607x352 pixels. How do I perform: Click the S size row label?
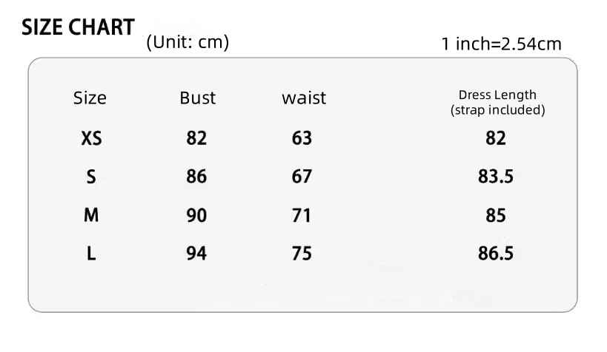click(x=91, y=177)
